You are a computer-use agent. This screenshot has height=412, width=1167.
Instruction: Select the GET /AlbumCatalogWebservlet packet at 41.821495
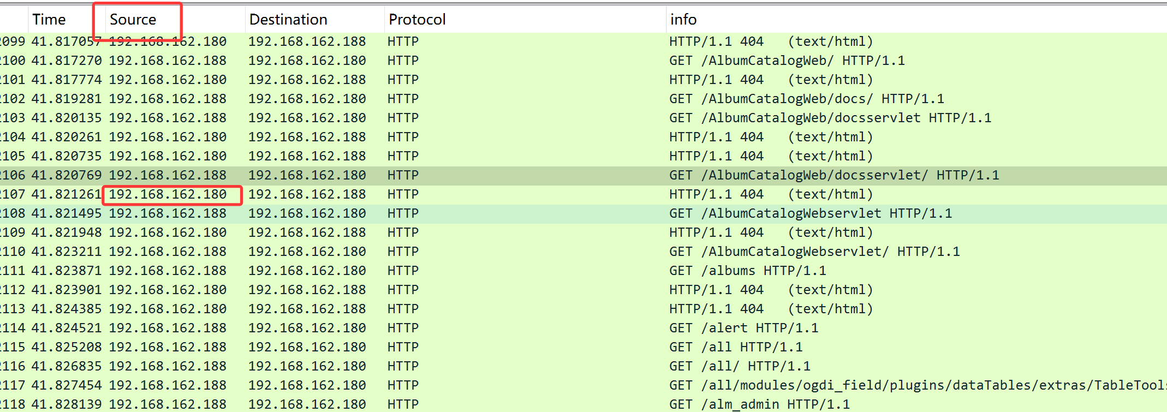[811, 213]
